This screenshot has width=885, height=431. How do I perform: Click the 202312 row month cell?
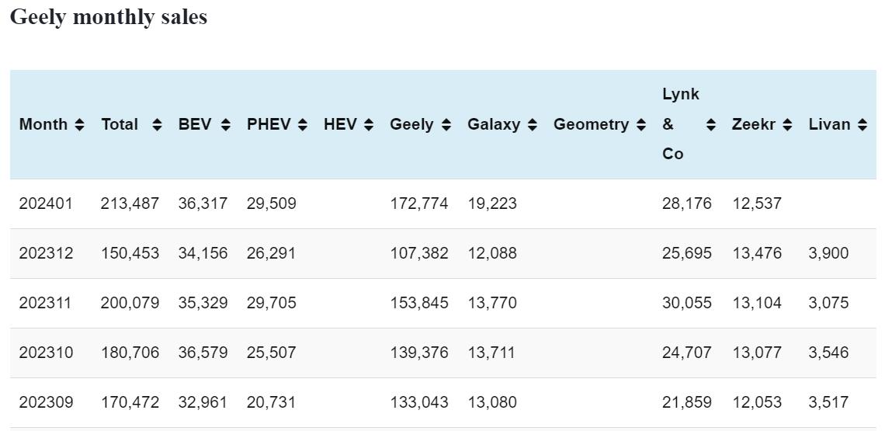(46, 253)
